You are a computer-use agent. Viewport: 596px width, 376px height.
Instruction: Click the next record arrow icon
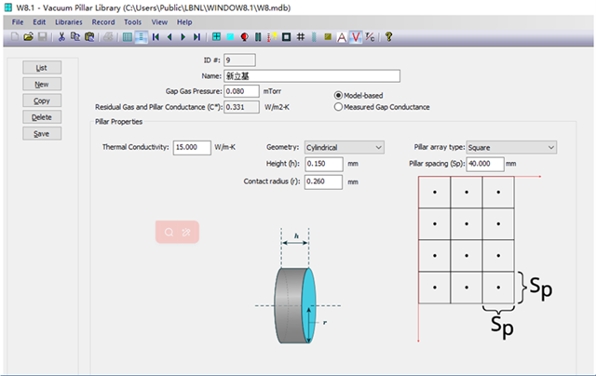tap(183, 37)
